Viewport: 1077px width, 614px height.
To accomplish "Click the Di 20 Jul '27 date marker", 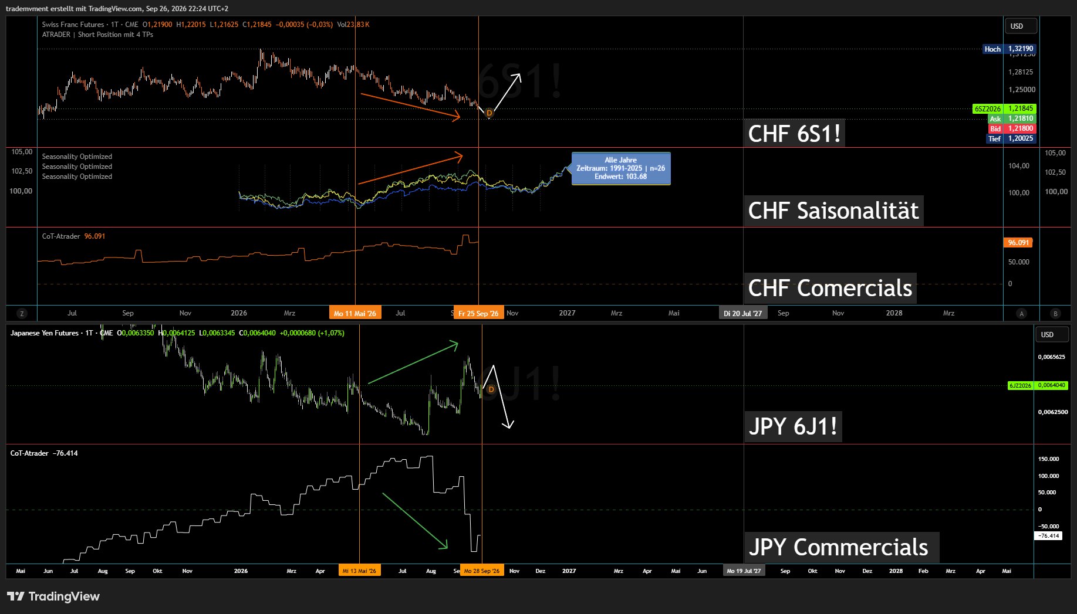I will [x=743, y=313].
